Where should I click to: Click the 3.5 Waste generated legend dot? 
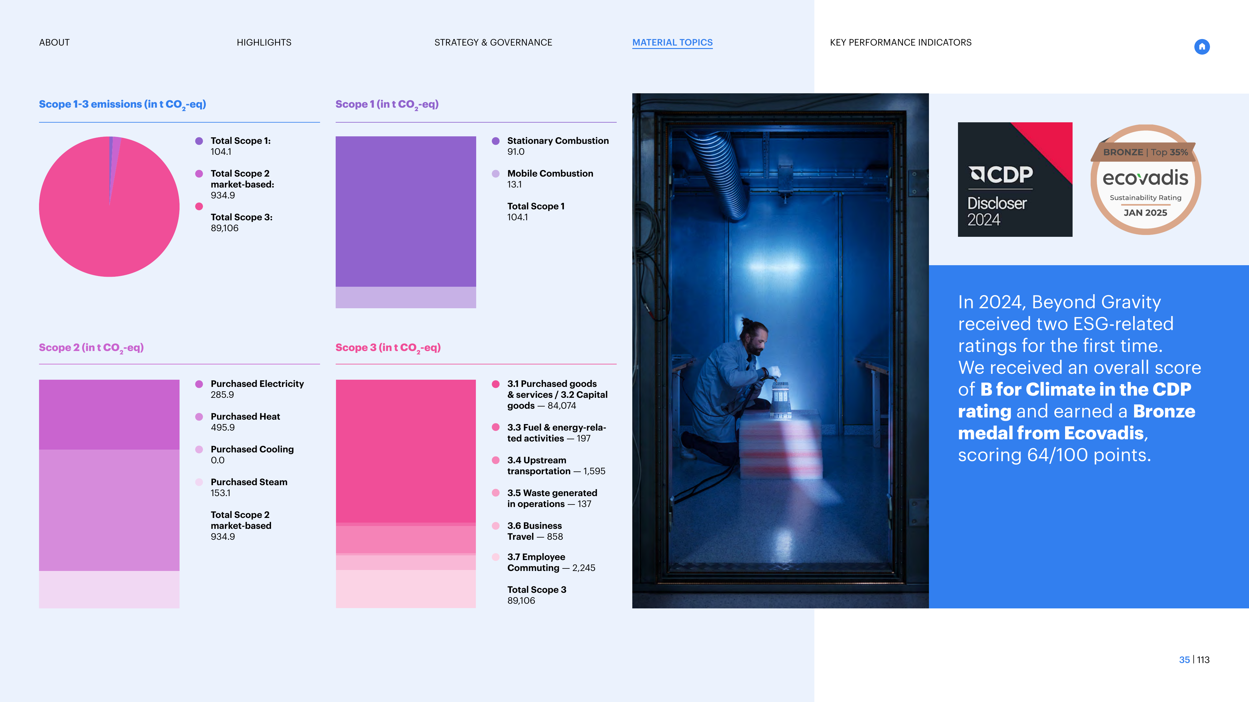tap(496, 493)
